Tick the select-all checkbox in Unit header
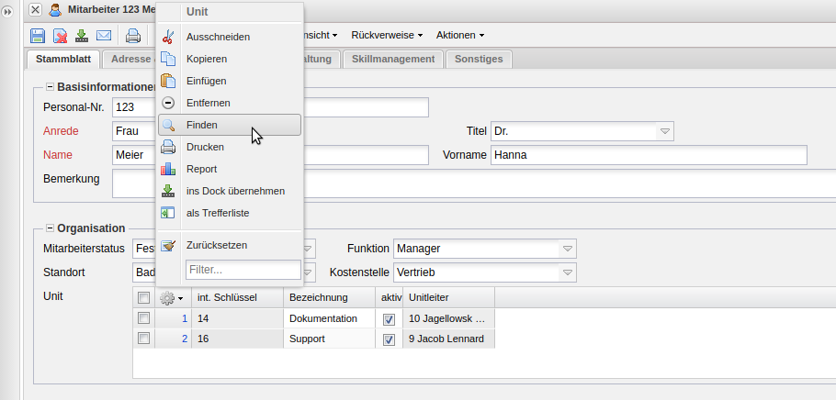This screenshot has height=400, width=836. click(x=143, y=297)
